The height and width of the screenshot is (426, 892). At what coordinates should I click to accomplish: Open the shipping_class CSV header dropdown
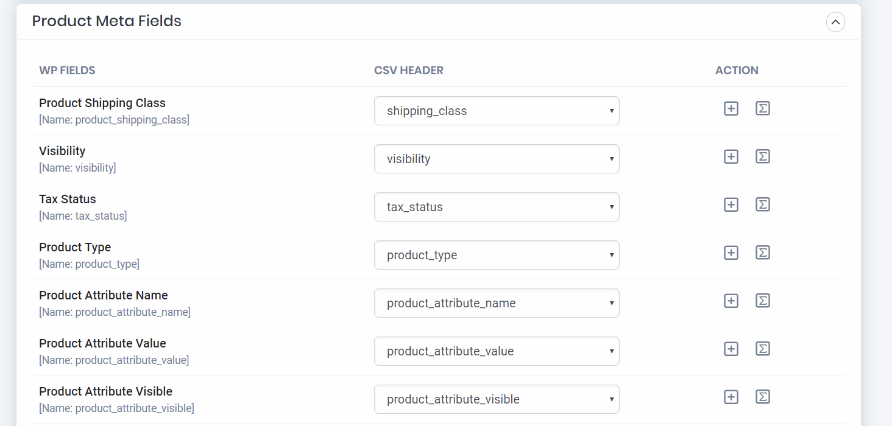(x=497, y=111)
